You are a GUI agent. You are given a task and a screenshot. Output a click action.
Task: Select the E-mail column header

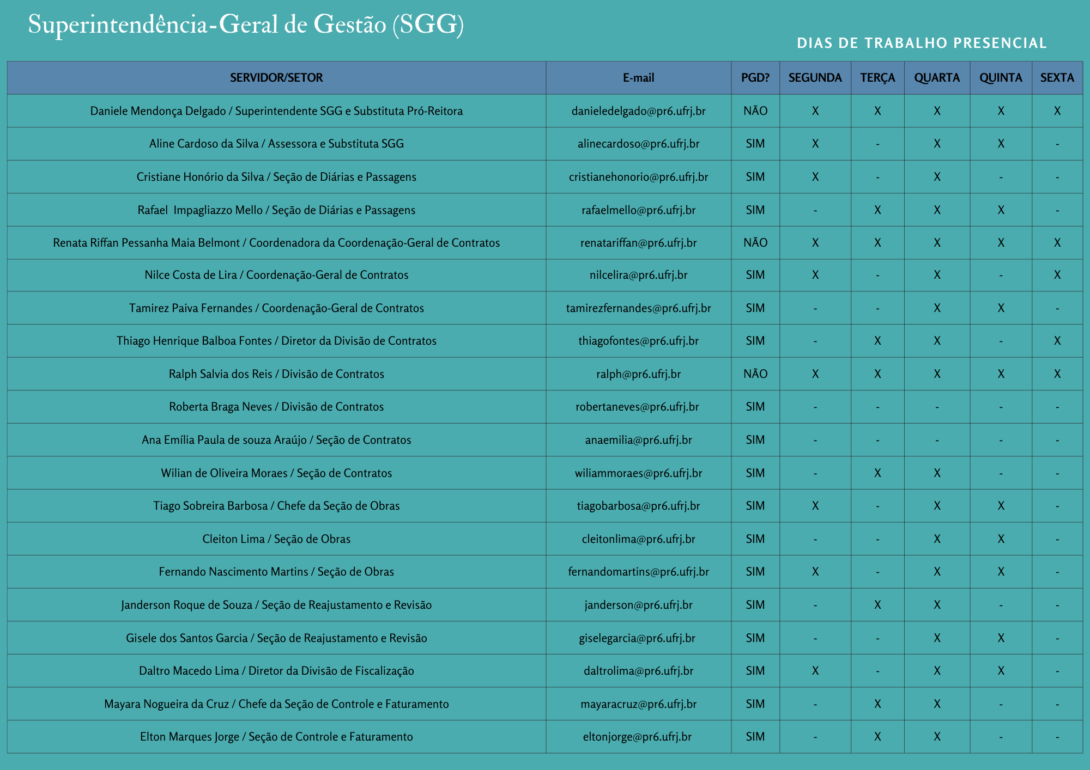click(639, 78)
